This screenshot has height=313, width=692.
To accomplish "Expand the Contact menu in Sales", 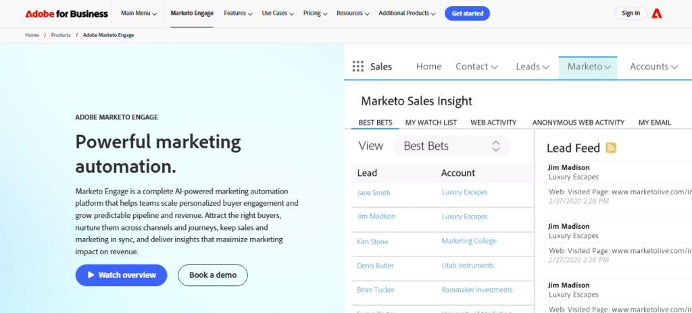I will (476, 67).
